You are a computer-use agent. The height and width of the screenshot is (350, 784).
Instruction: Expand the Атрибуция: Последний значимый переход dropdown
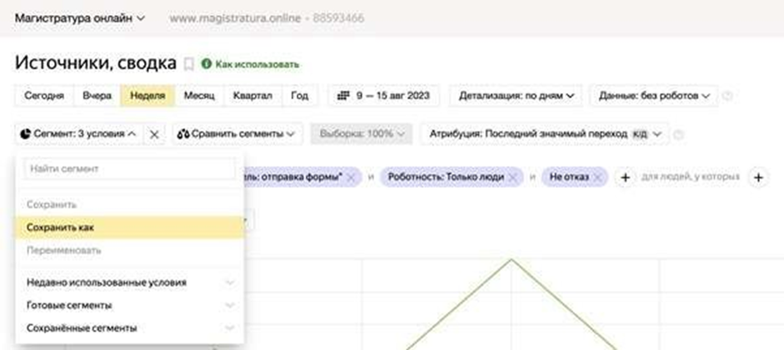tap(544, 133)
